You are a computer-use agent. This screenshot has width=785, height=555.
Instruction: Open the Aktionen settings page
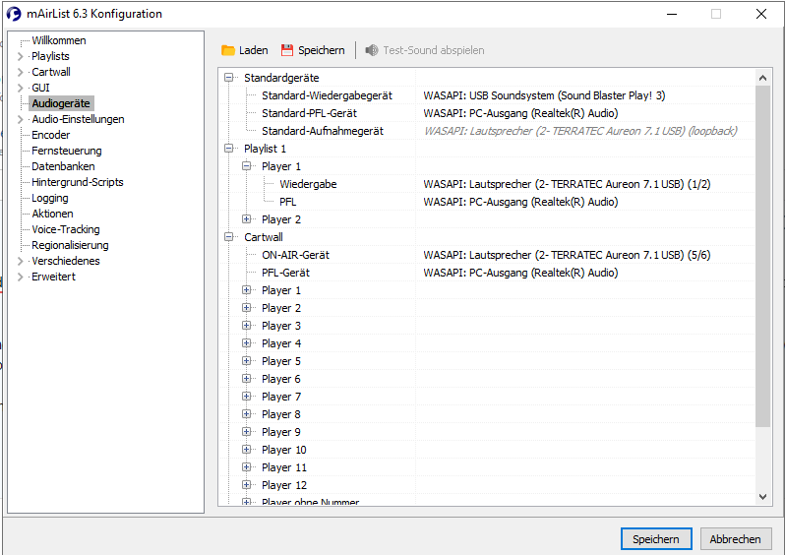(52, 214)
